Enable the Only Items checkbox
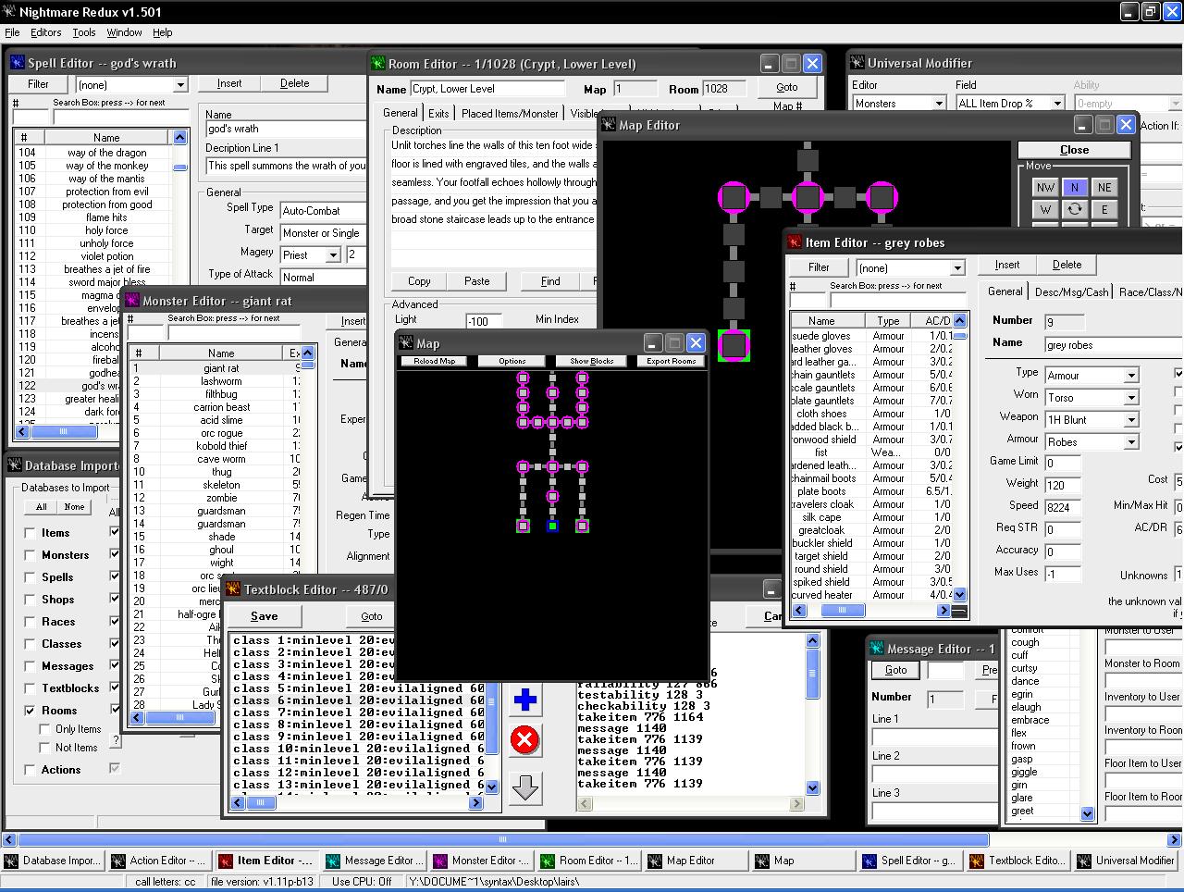Image resolution: width=1184 pixels, height=892 pixels. tap(44, 729)
